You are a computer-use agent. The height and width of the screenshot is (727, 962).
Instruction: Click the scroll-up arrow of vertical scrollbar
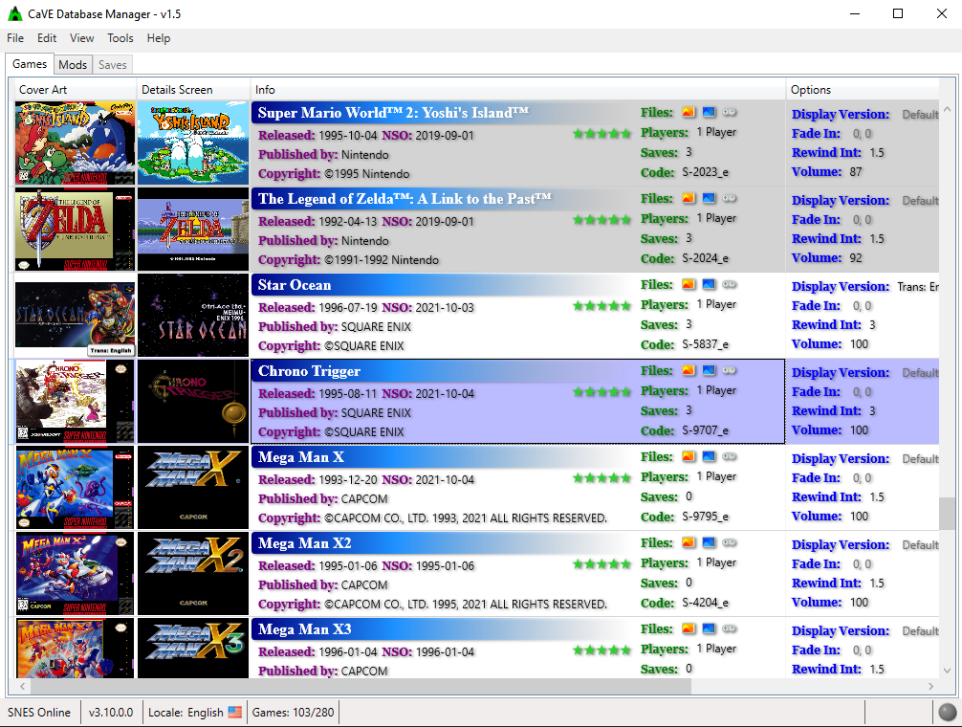pos(948,109)
